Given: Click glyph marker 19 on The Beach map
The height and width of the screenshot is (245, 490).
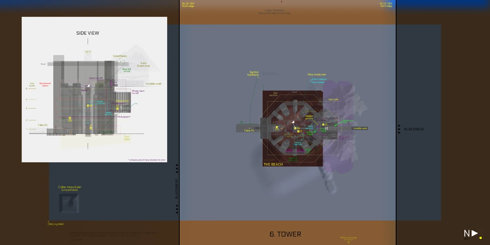Looking at the screenshot, I should [x=295, y=128].
